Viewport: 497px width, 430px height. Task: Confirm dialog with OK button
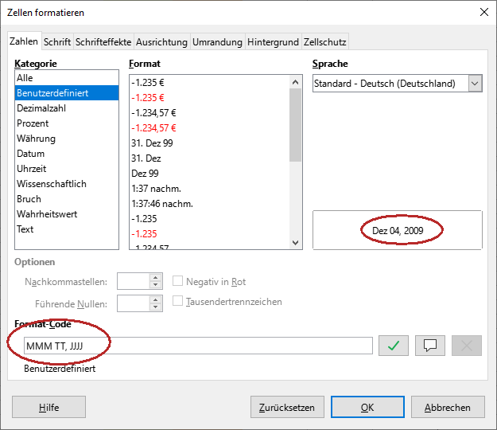367,407
